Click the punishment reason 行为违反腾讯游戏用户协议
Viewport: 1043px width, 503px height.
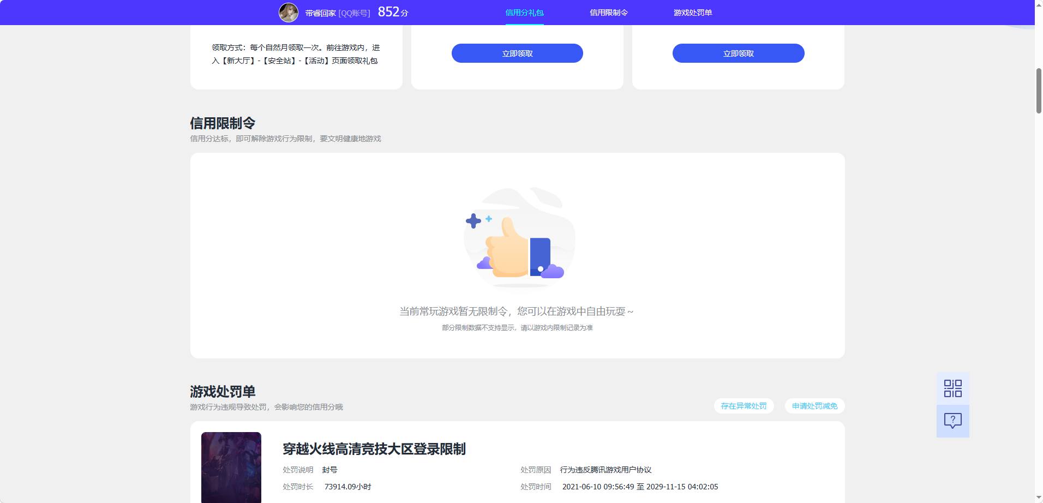(606, 470)
